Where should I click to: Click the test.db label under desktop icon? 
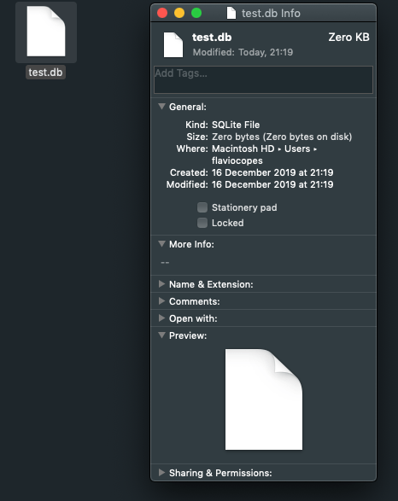coord(45,73)
